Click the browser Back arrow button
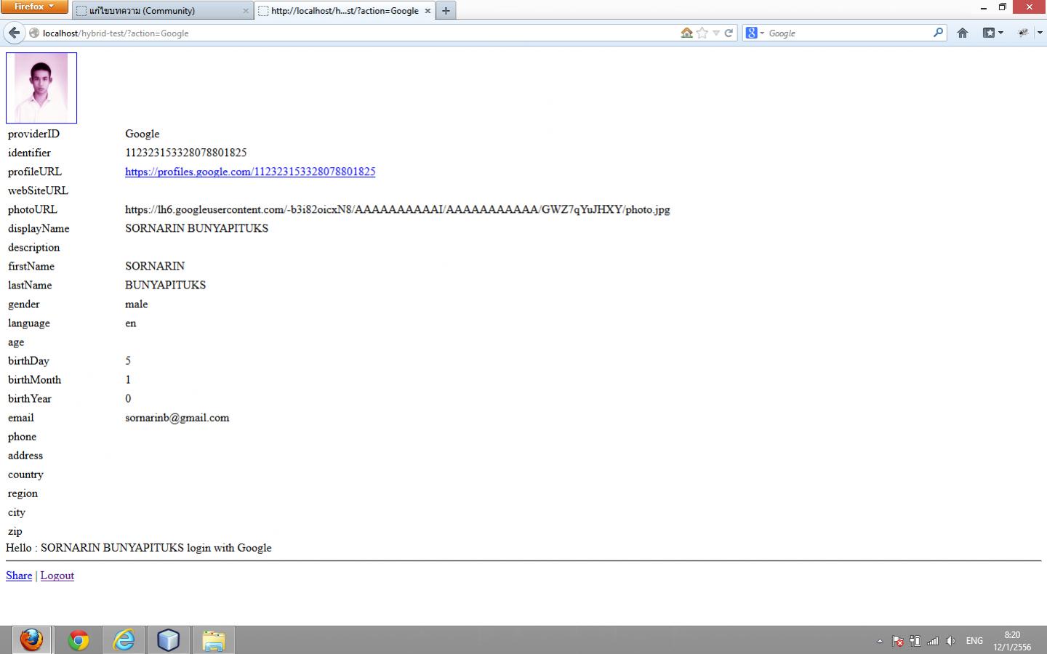Viewport: 1047px width, 654px height. point(14,33)
